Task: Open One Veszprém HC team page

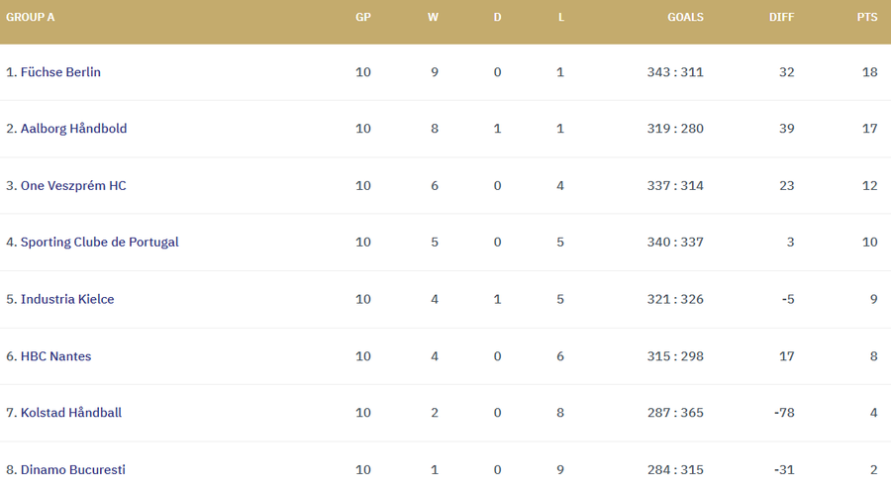Action: tap(73, 186)
